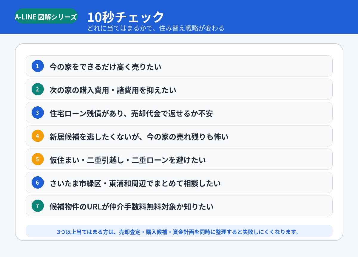This screenshot has width=358, height=257.
Task: Select 新居候補を逃したくないが item text
Action: [x=139, y=137]
